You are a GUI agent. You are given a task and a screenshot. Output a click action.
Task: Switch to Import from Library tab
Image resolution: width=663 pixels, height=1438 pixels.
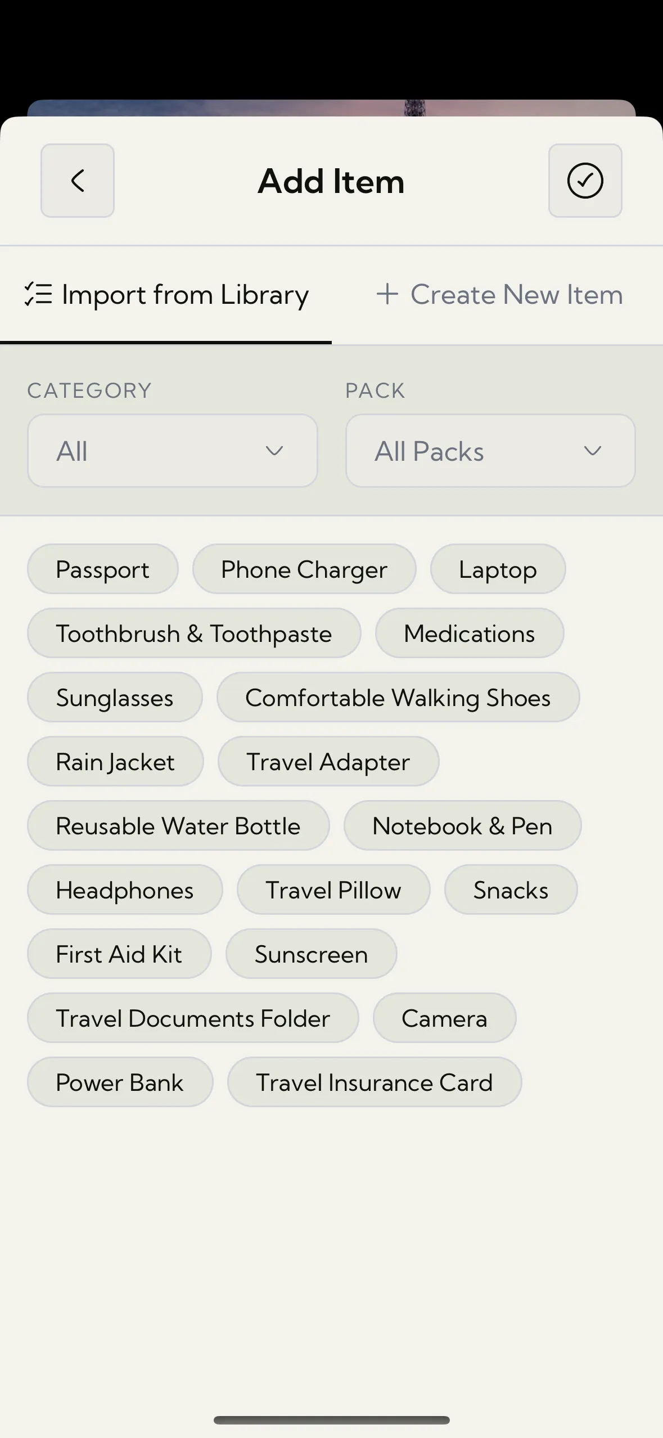(x=166, y=295)
